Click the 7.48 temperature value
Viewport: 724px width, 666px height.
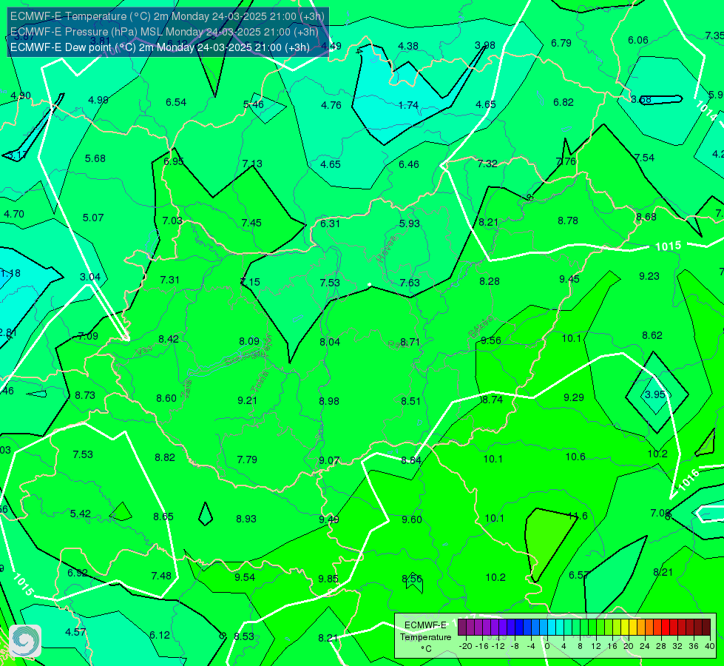(161, 576)
